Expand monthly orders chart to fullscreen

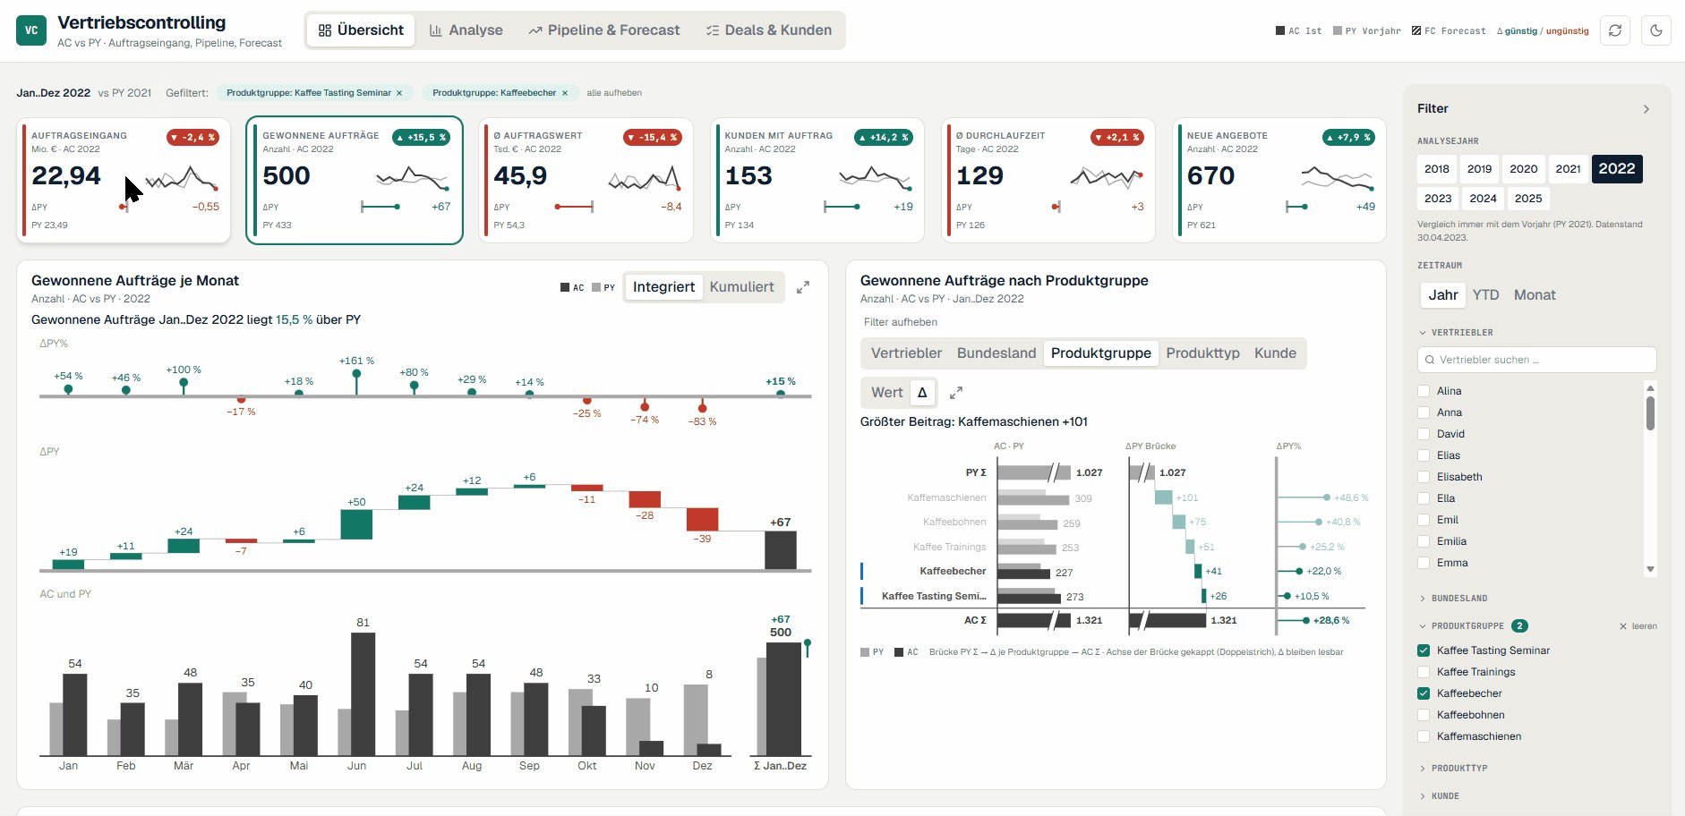(803, 287)
